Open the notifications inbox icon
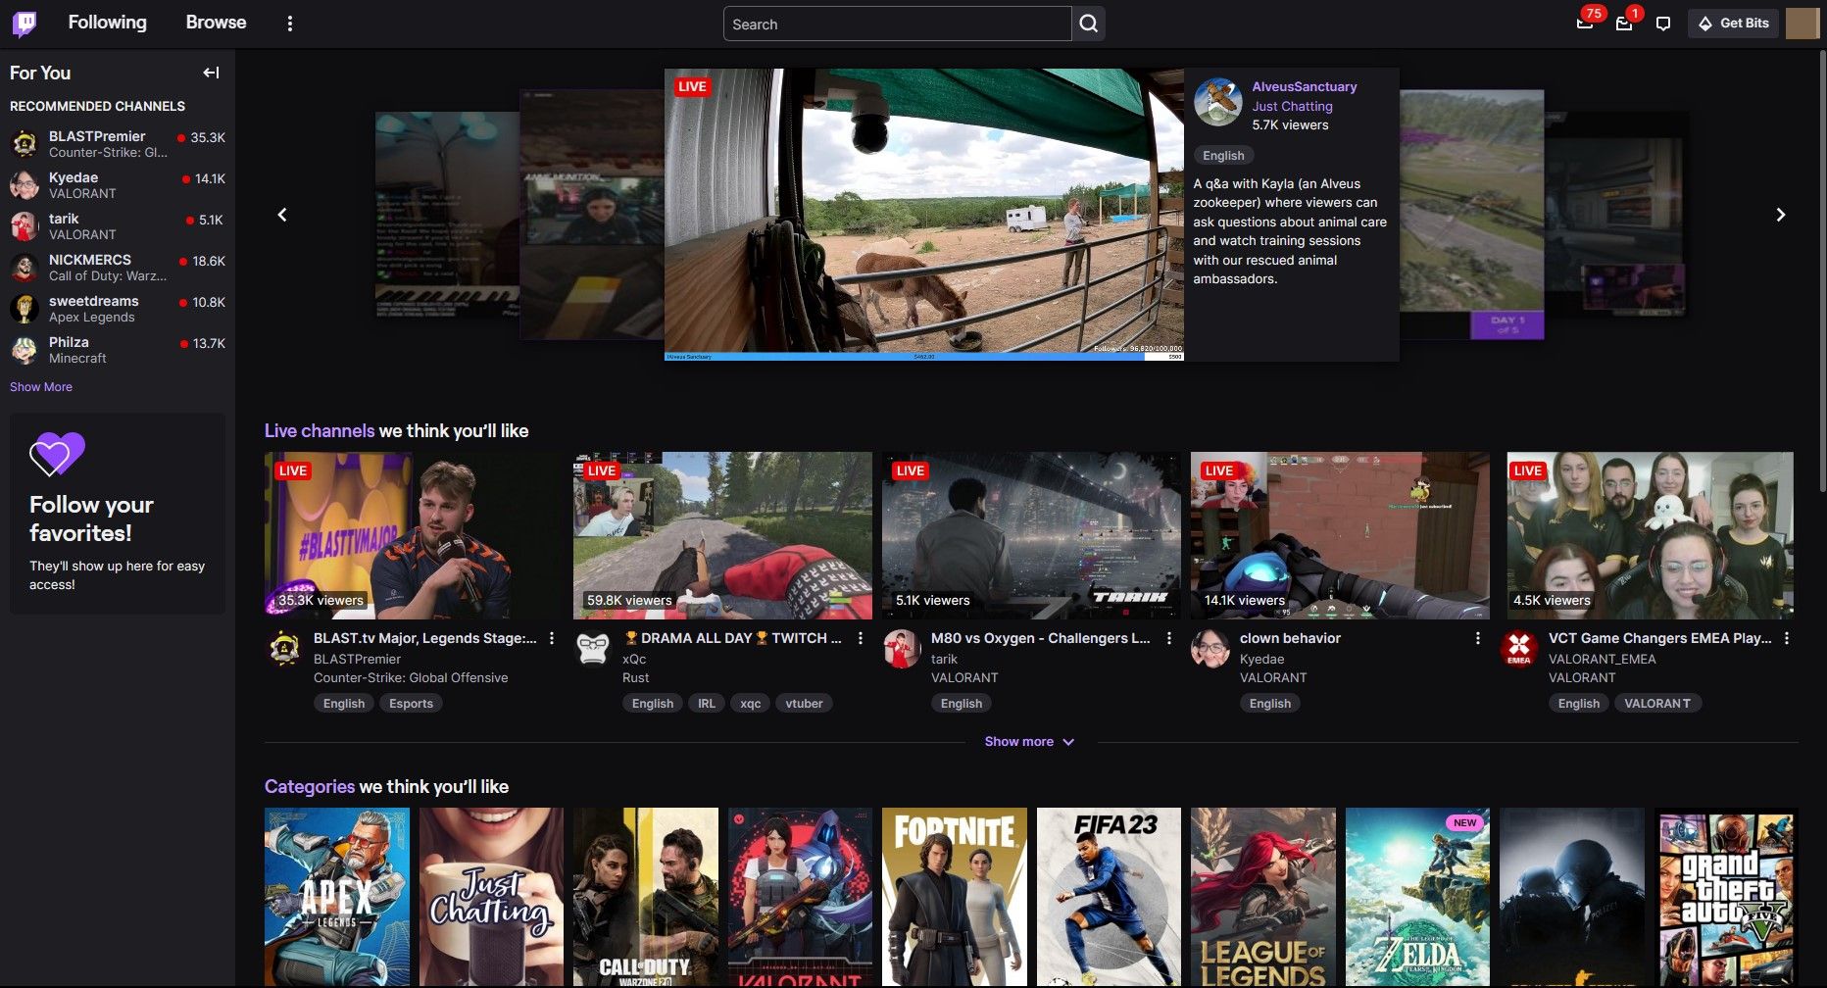This screenshot has height=988, width=1827. (1624, 24)
